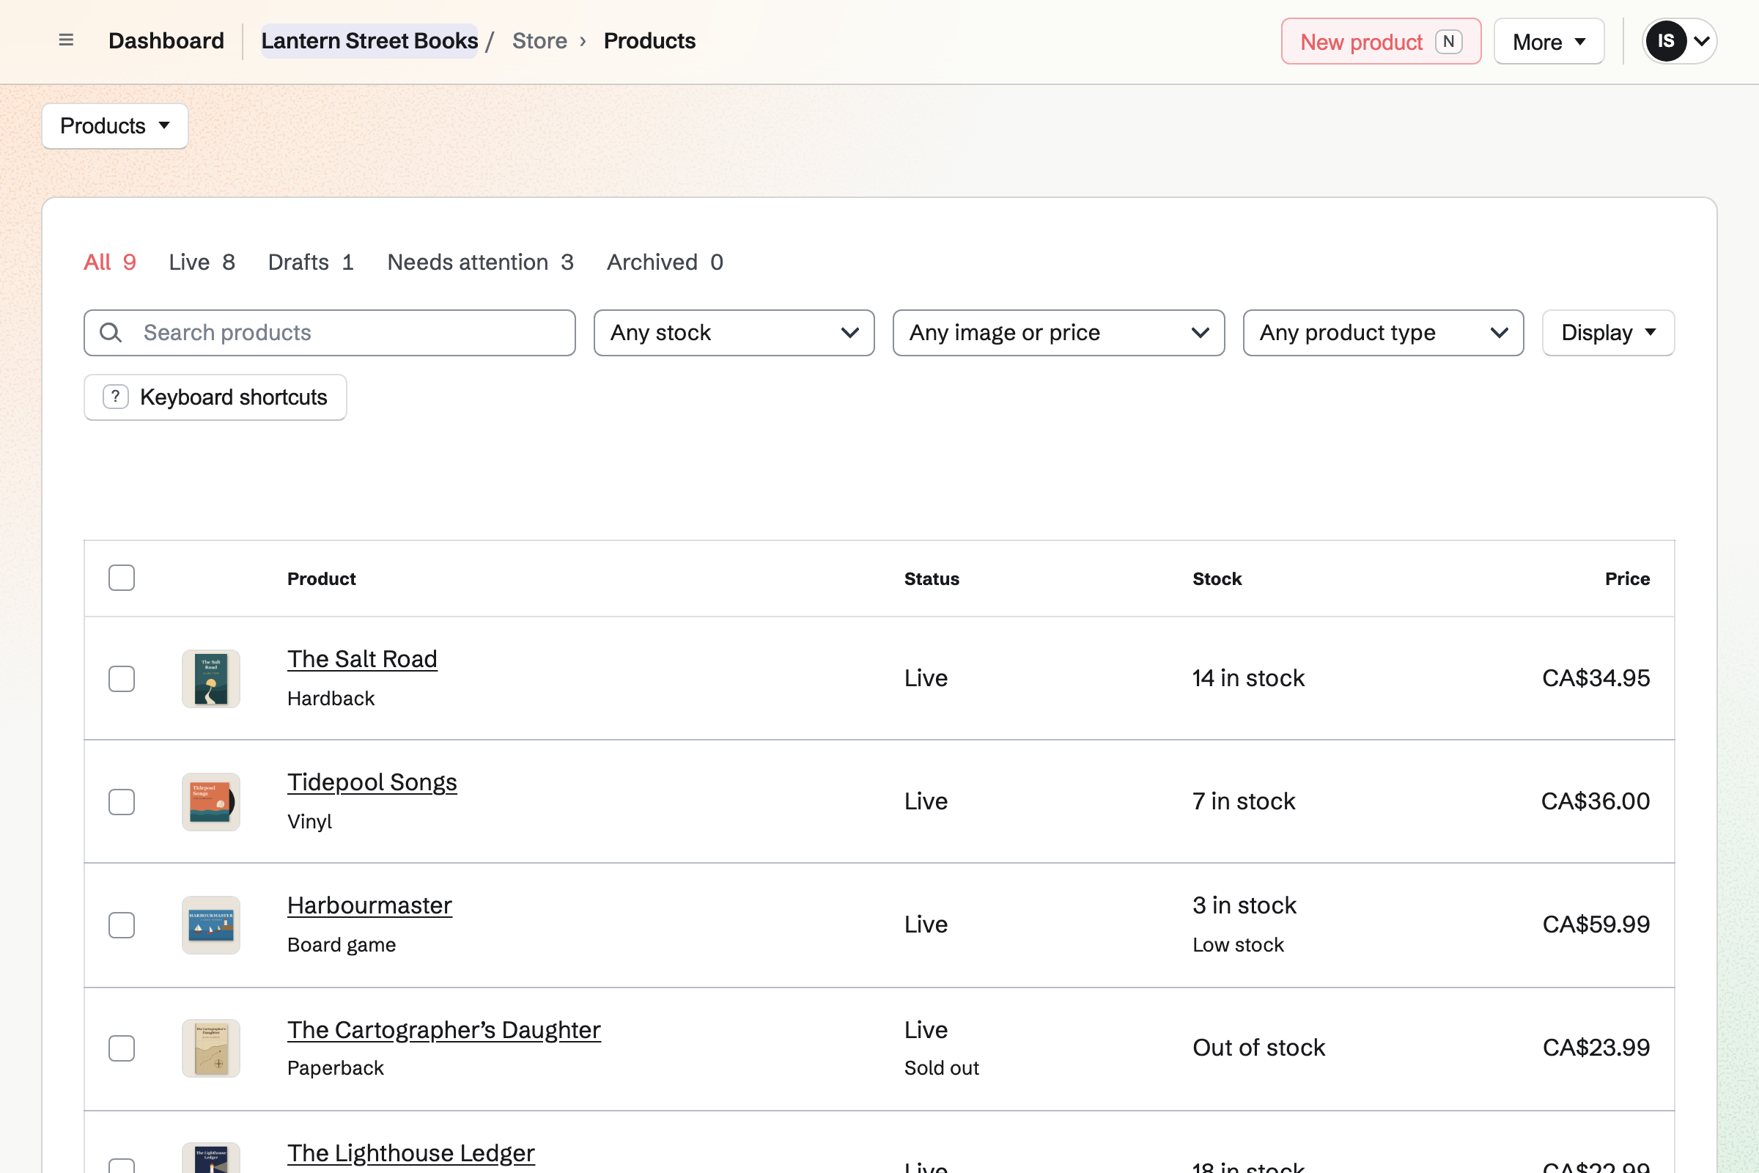Open The Lighthouse Ledger product link

pos(411,1152)
